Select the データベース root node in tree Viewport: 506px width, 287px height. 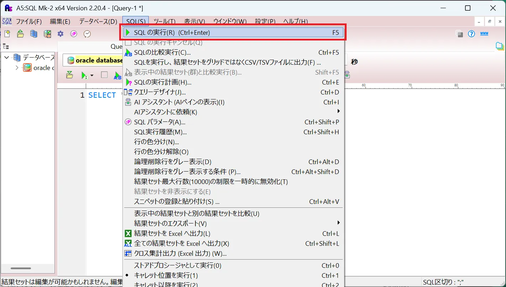(x=34, y=58)
